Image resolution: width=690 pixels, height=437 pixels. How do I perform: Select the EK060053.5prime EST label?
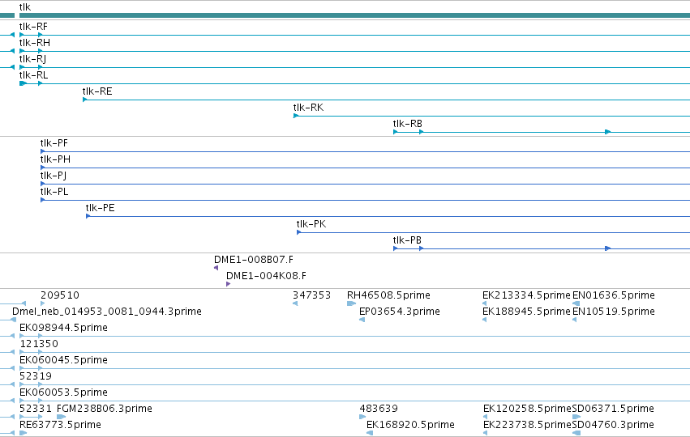point(63,392)
